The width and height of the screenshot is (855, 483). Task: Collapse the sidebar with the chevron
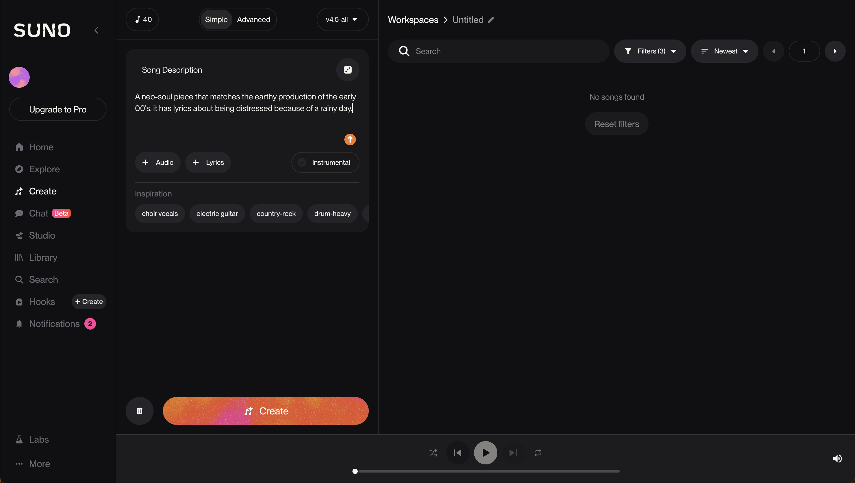(x=96, y=30)
